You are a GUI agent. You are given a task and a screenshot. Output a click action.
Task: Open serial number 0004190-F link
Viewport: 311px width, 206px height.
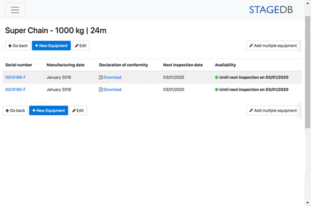tap(16, 90)
